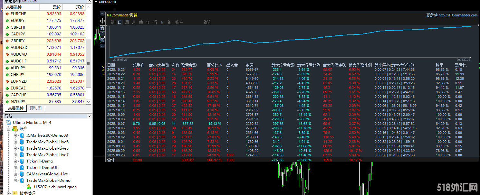The width and height of the screenshot is (480, 195).
Task: Expand the ICMarketsSC-Demo03 server node
Action: [x=15, y=135]
